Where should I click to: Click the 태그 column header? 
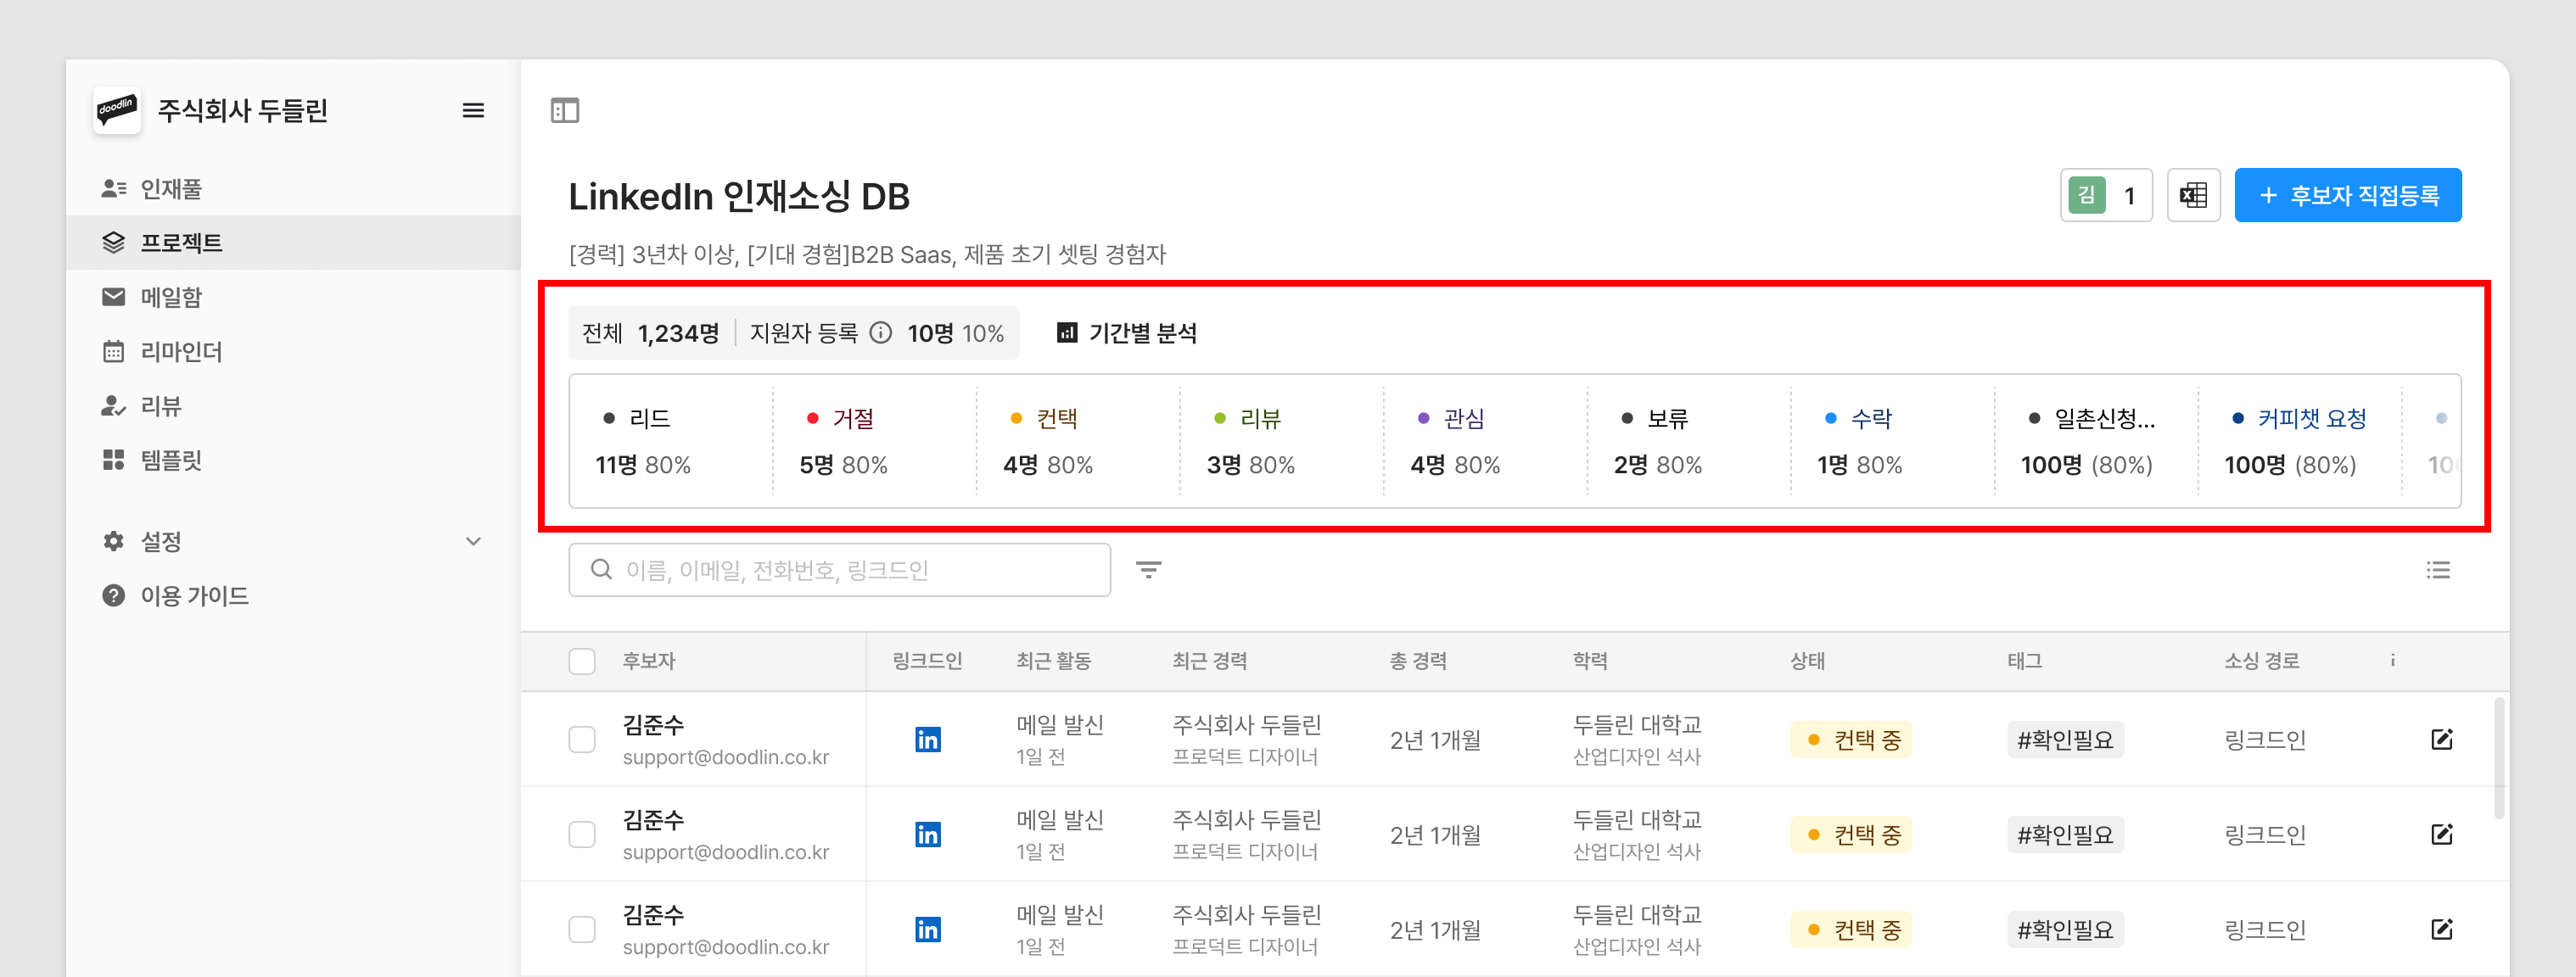2024,661
